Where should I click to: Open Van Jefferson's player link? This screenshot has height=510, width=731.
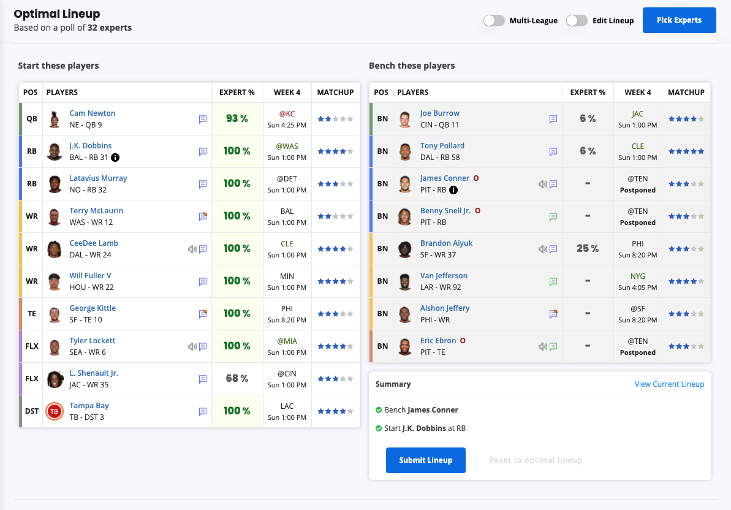[x=444, y=275]
